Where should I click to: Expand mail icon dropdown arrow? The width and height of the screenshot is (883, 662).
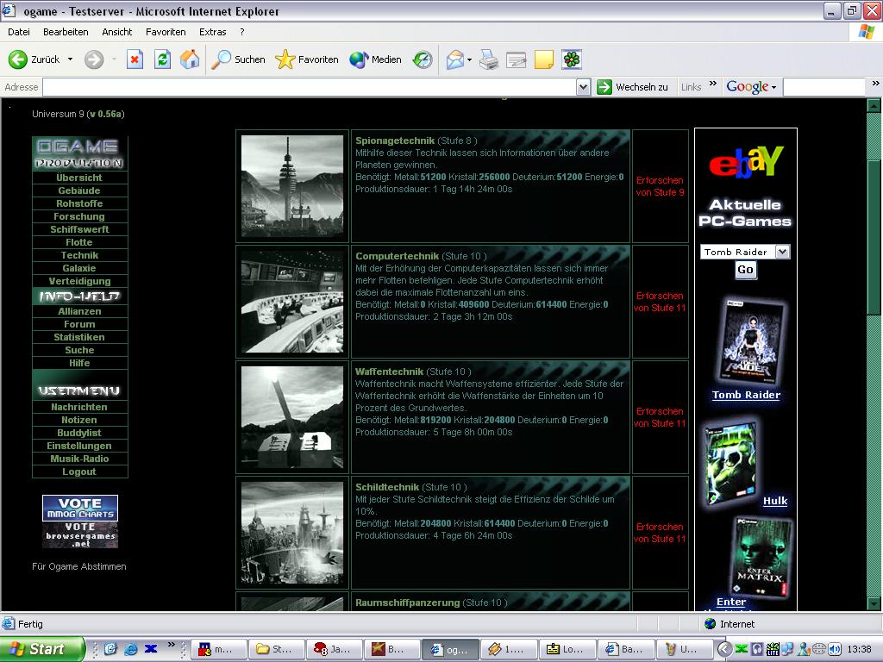click(x=469, y=59)
